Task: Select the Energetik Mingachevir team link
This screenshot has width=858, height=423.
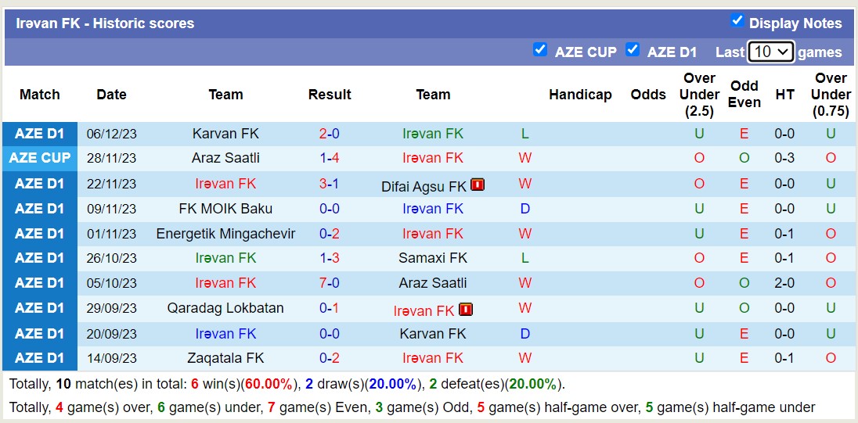Action: (x=225, y=234)
